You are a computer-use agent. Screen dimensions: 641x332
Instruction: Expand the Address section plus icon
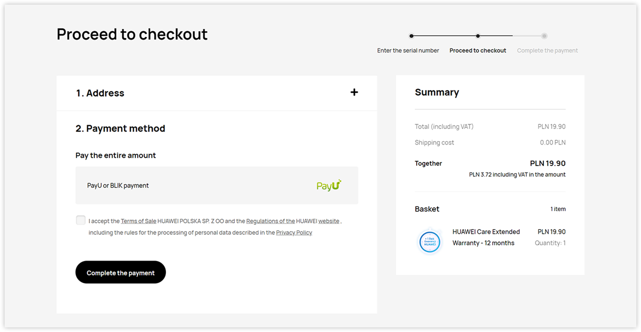(x=354, y=92)
